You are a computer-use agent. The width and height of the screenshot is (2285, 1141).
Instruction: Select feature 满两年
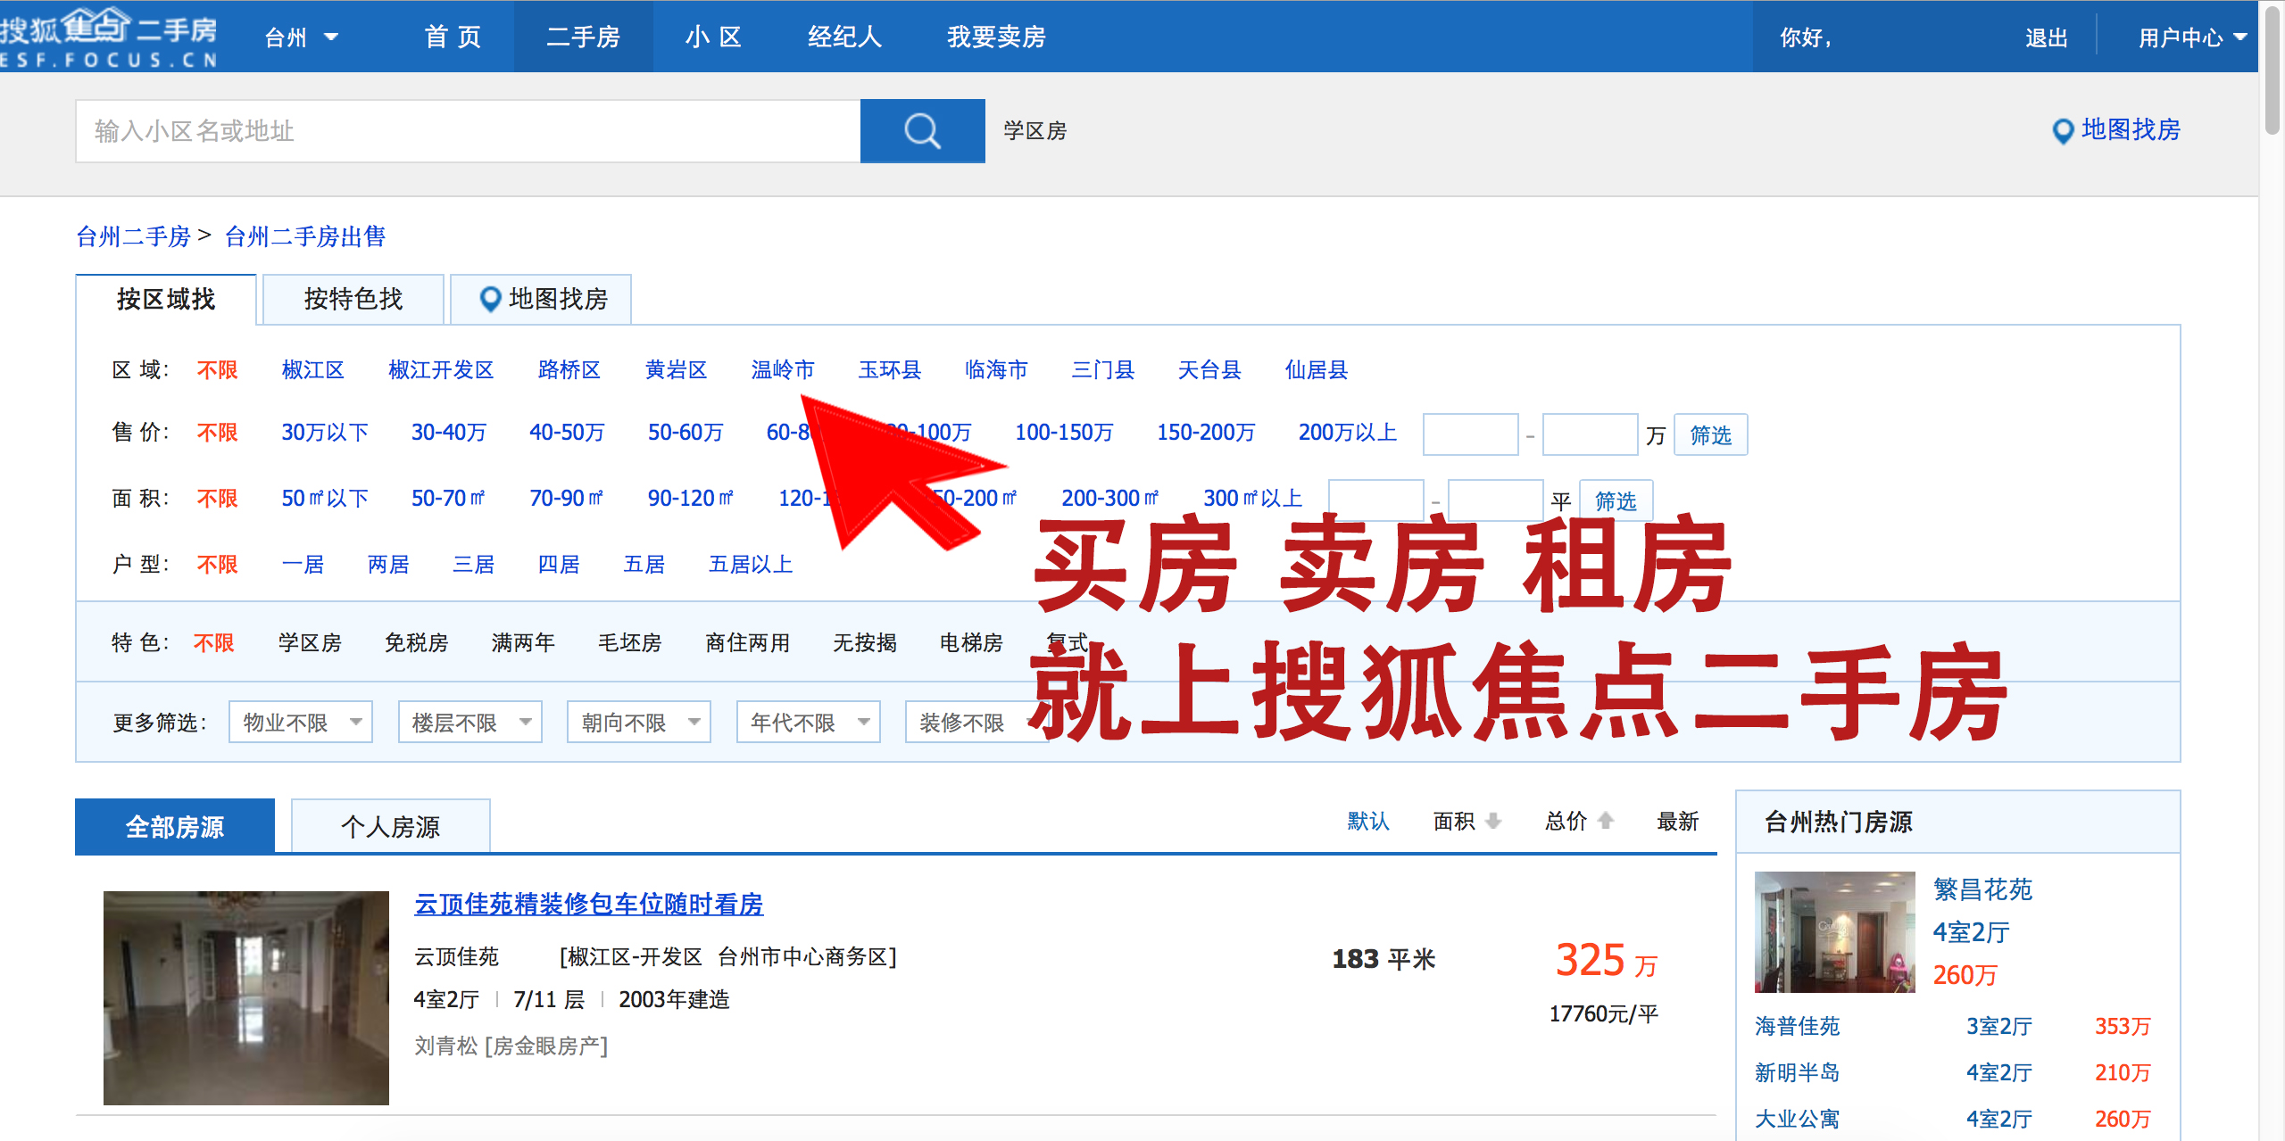pyautogui.click(x=523, y=642)
